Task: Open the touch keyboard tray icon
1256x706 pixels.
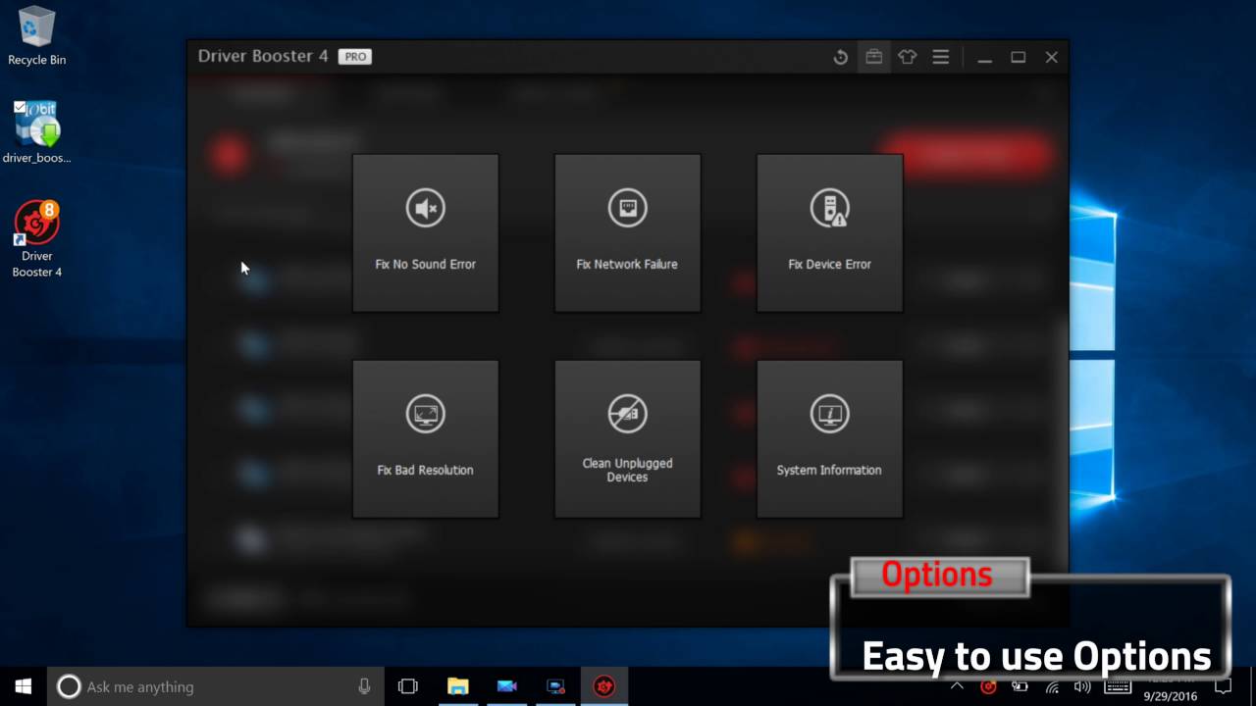Action: (1118, 686)
